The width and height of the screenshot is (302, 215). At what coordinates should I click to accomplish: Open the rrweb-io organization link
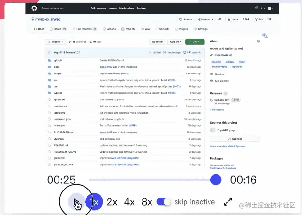pos(42,19)
